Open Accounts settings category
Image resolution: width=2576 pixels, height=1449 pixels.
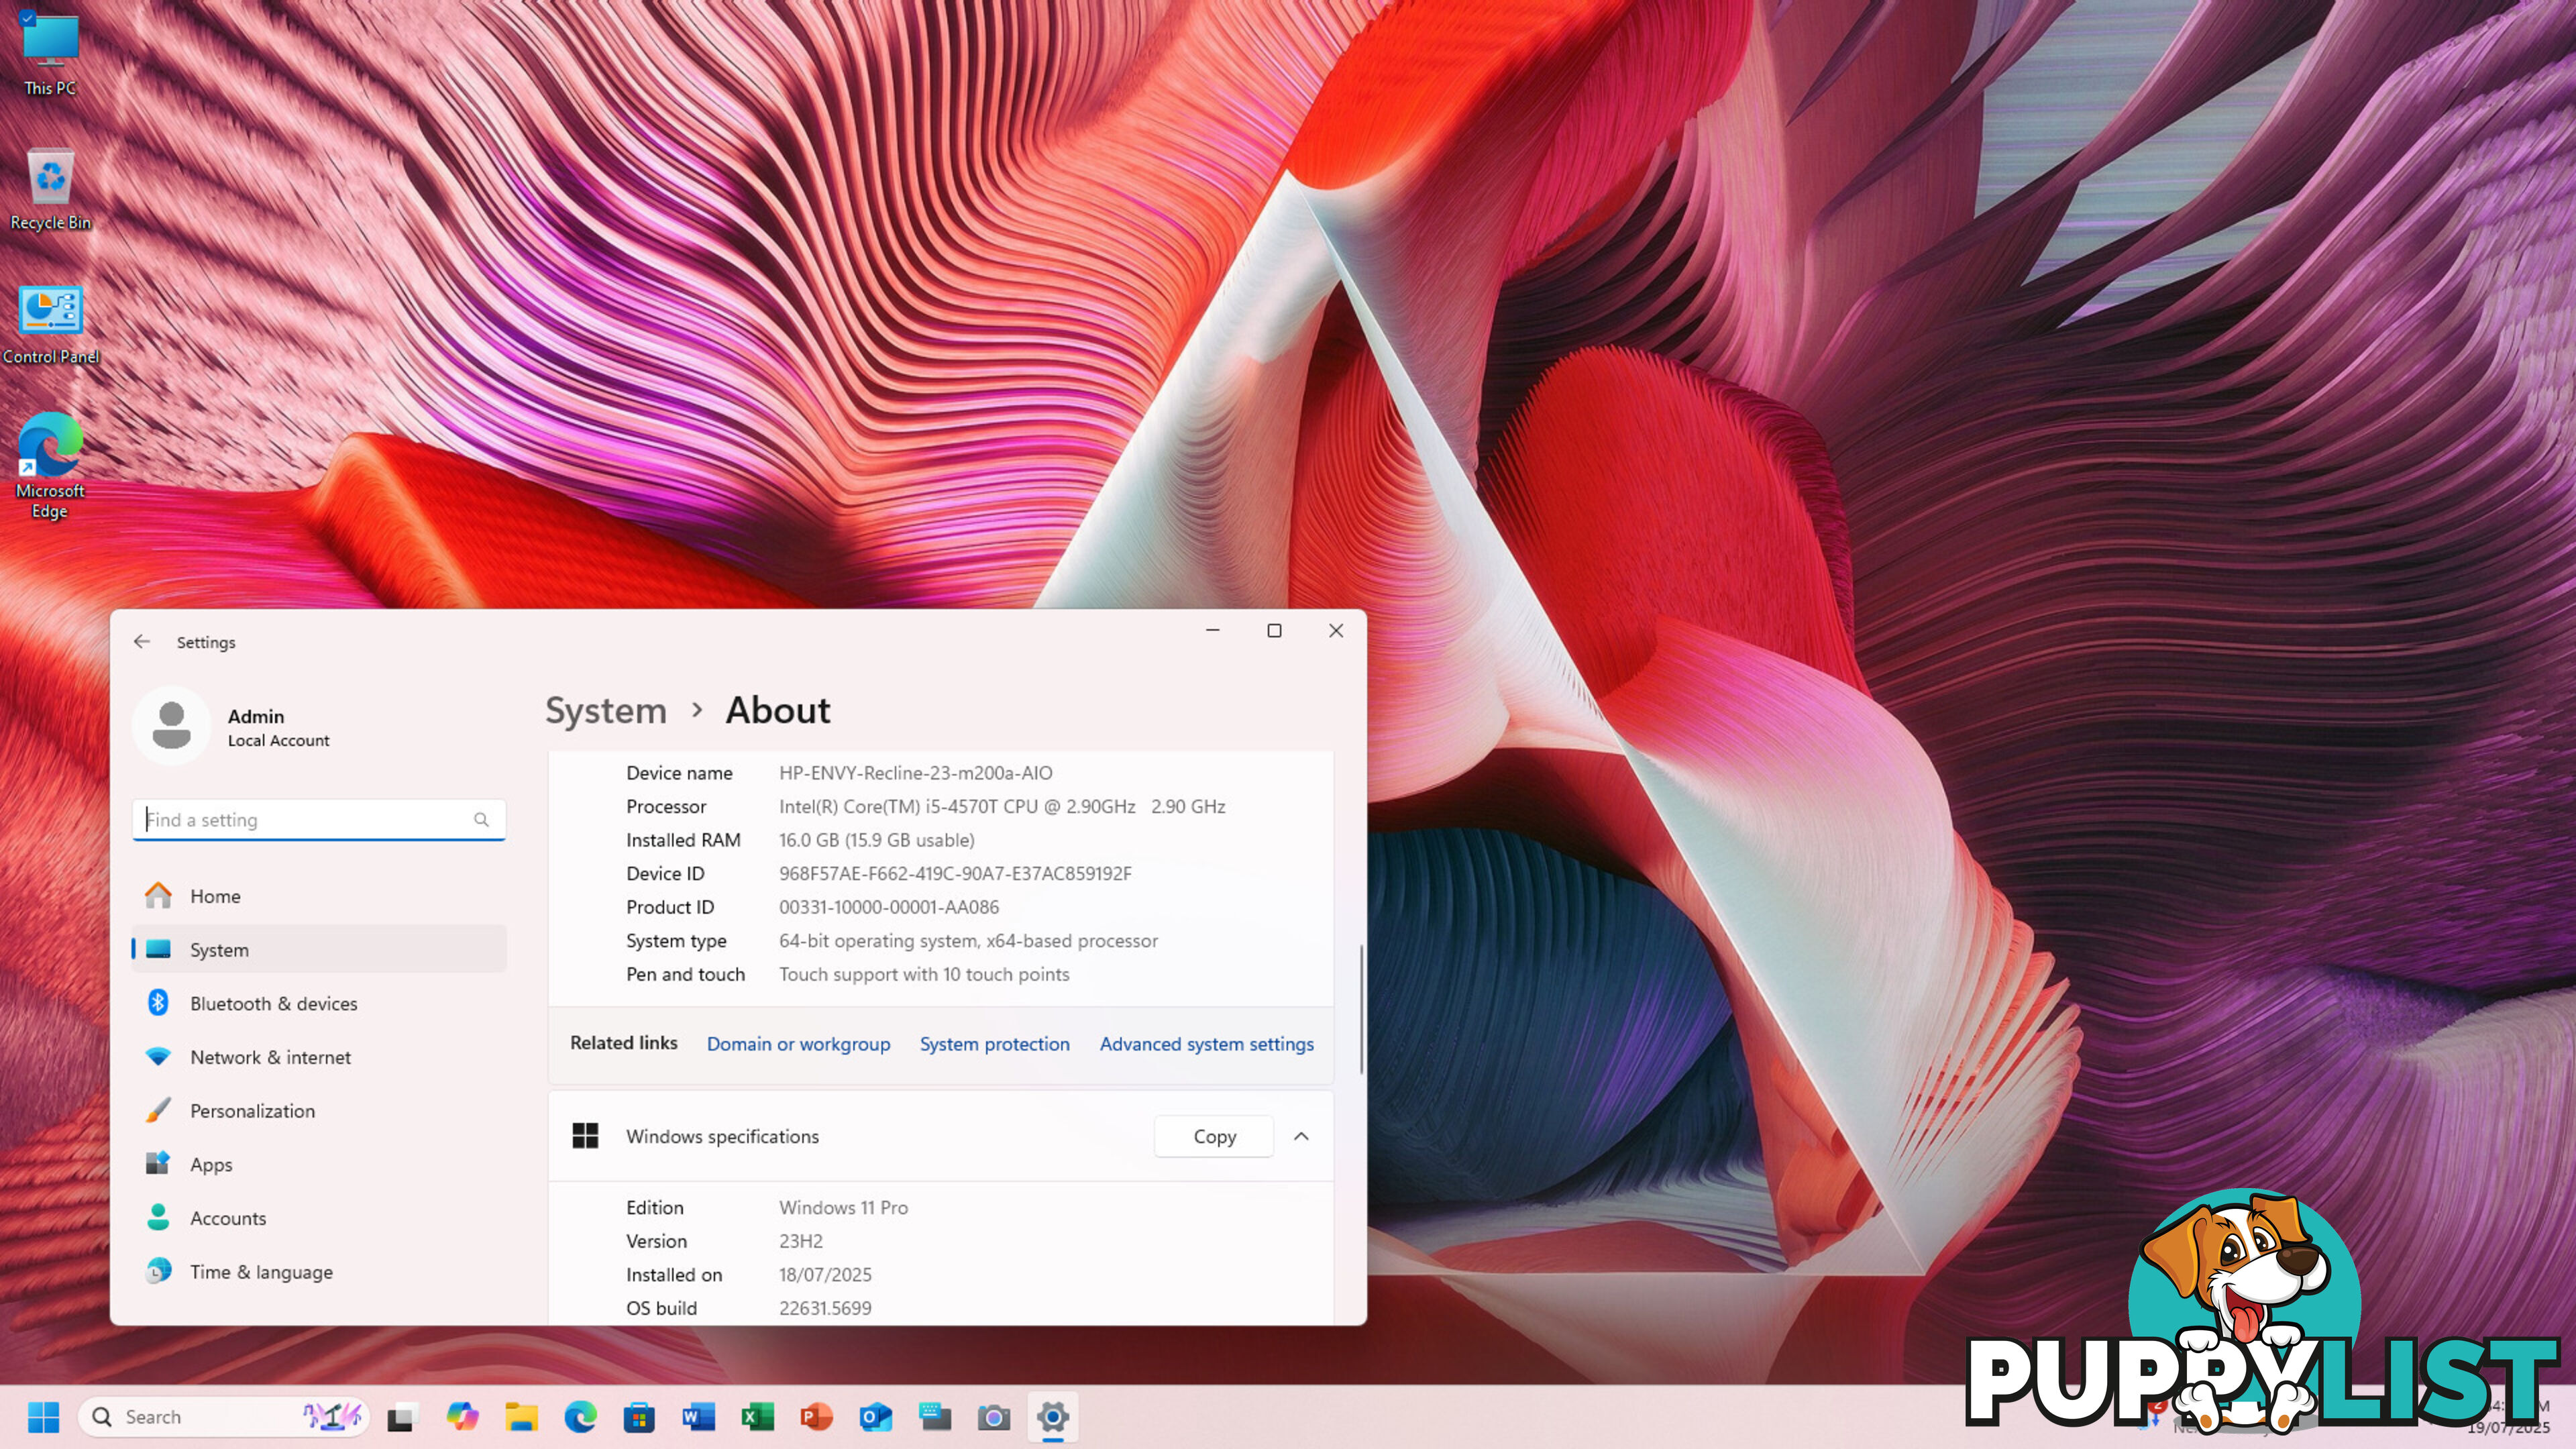click(318, 1218)
